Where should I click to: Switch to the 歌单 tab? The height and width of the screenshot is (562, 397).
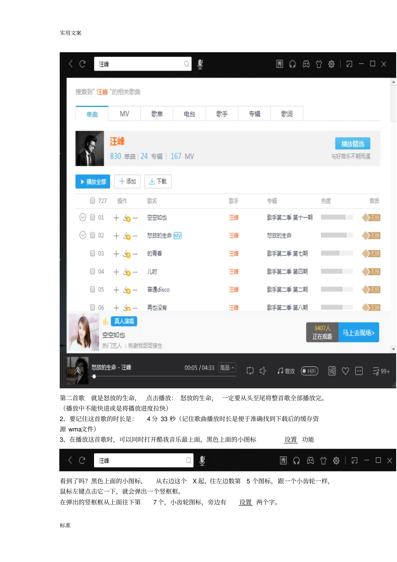(157, 114)
